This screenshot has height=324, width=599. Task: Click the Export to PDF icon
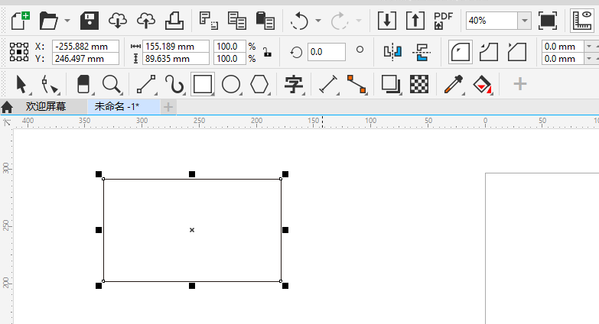(x=443, y=21)
